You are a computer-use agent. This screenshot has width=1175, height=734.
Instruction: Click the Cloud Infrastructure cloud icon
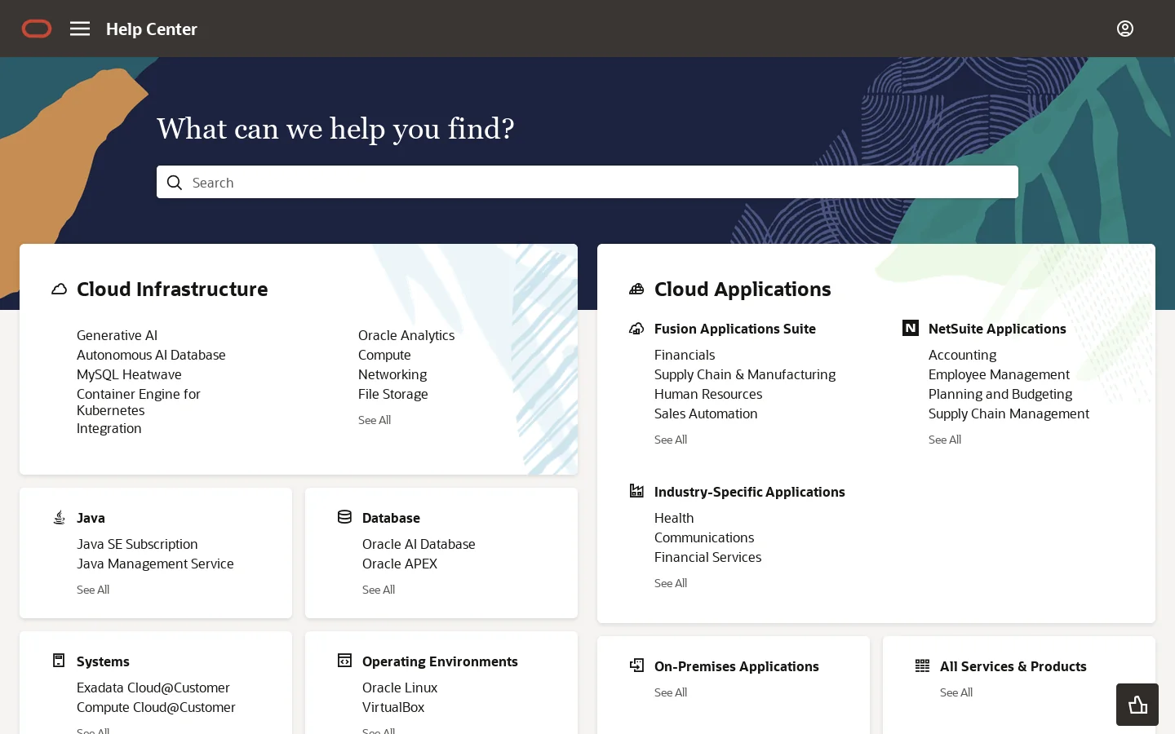59,290
